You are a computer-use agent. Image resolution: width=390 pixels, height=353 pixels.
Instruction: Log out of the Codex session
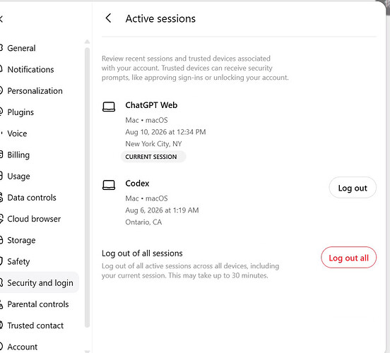coord(353,188)
